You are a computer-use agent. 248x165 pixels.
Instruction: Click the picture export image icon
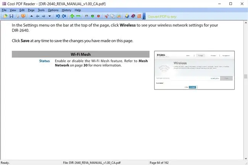click(119, 16)
